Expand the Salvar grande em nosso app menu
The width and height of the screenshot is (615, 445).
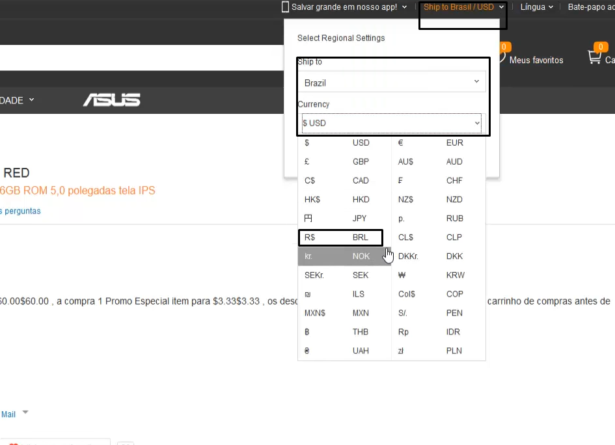(x=349, y=7)
